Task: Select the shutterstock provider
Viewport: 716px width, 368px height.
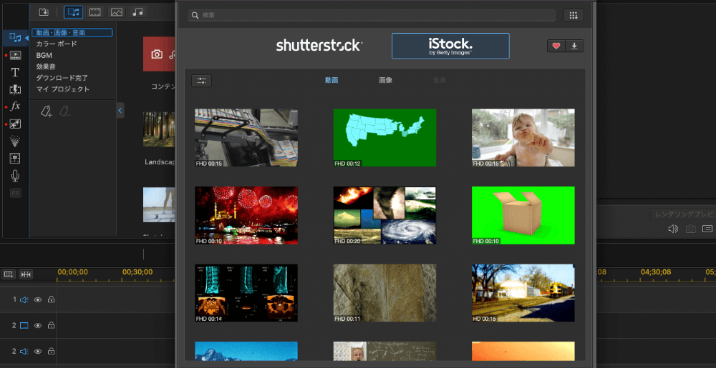Action: [x=319, y=46]
